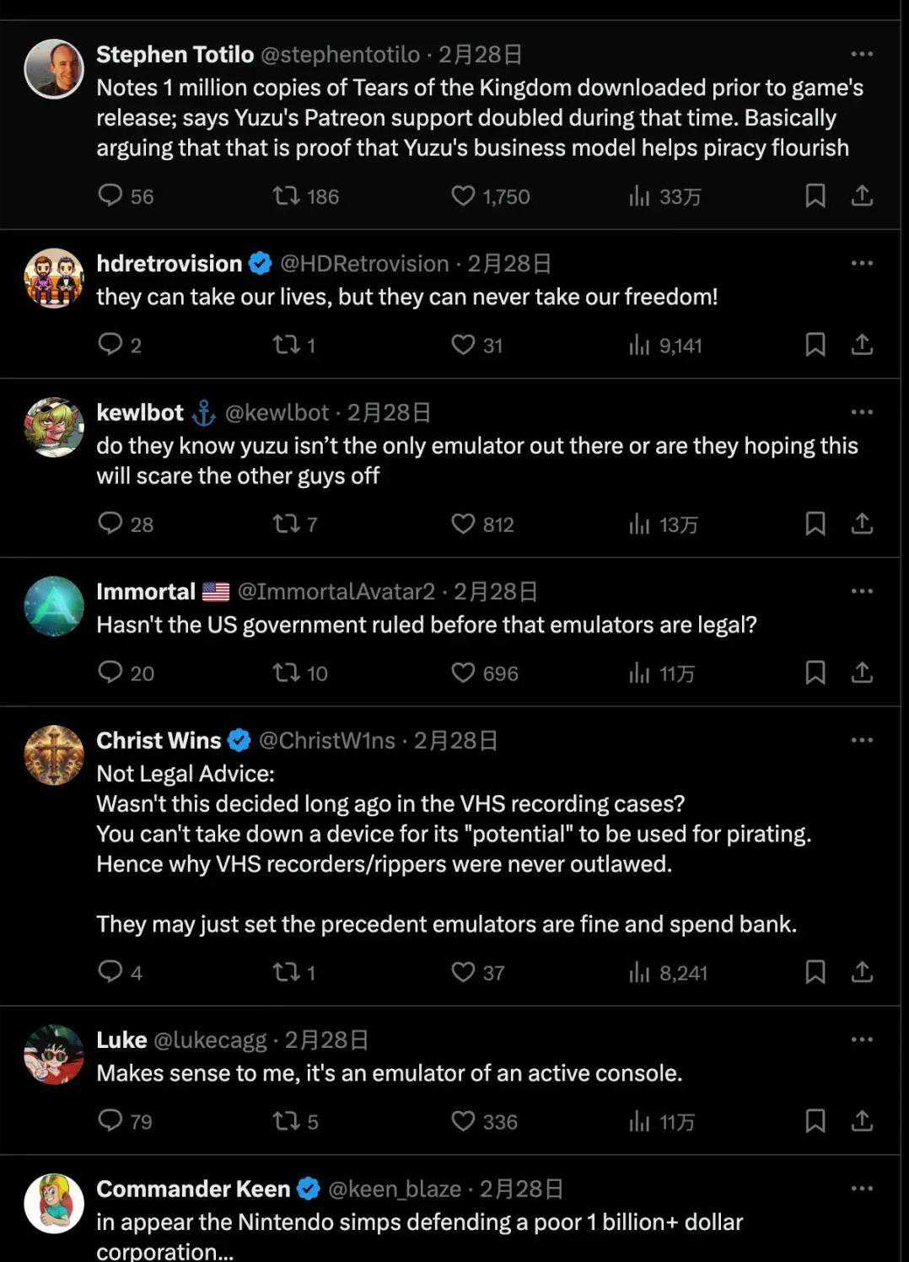Open more options on Stephen Totilo's tweet
Viewport: 909px width, 1262px height.
[x=862, y=54]
